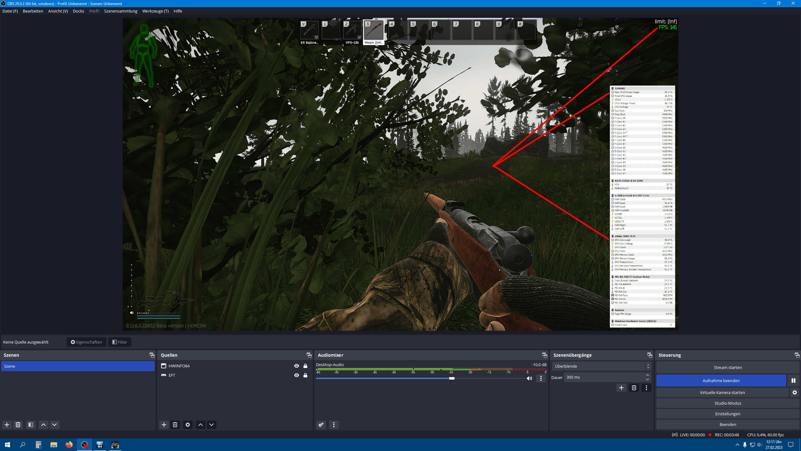
Task: Quit OBS with Beenden button
Action: tap(728, 424)
